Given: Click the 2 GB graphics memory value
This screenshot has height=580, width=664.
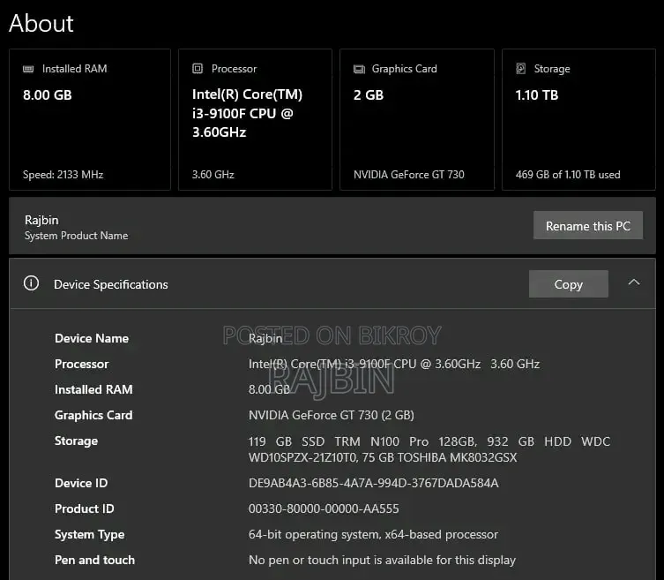Looking at the screenshot, I should coord(369,95).
